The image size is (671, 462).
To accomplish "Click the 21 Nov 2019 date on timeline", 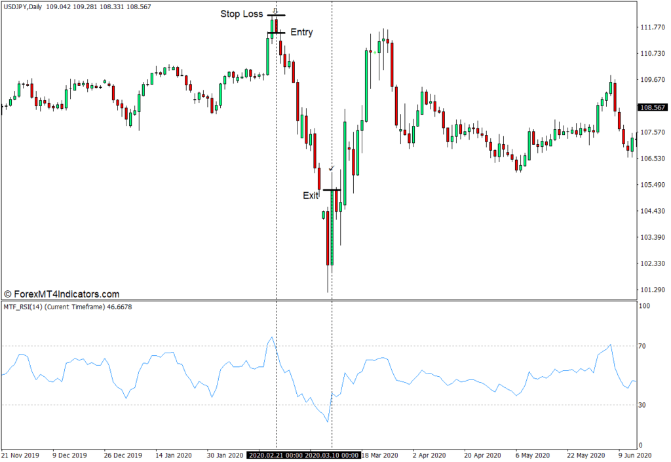I will 20,455.
